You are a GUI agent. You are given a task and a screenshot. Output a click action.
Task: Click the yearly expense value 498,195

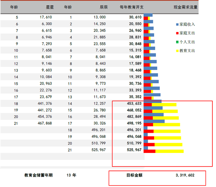coord(134,123)
